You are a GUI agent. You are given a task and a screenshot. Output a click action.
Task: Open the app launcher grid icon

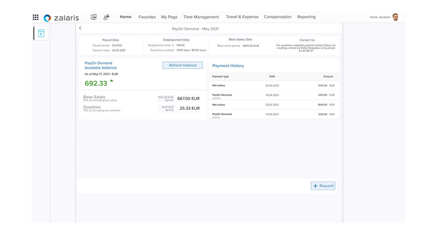coord(36,17)
